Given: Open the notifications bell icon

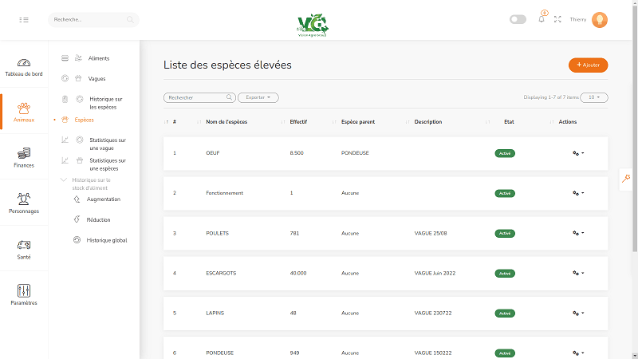Looking at the screenshot, I should pos(542,19).
